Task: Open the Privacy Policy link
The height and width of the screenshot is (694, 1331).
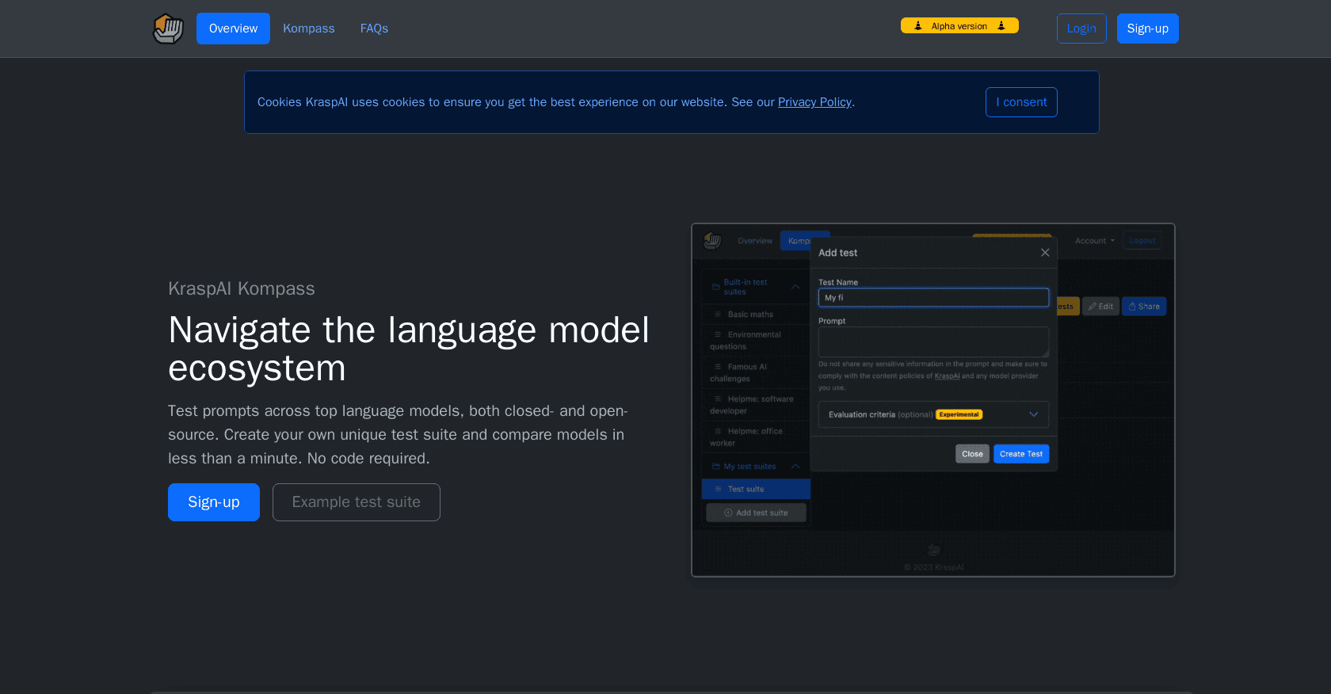Action: [814, 102]
